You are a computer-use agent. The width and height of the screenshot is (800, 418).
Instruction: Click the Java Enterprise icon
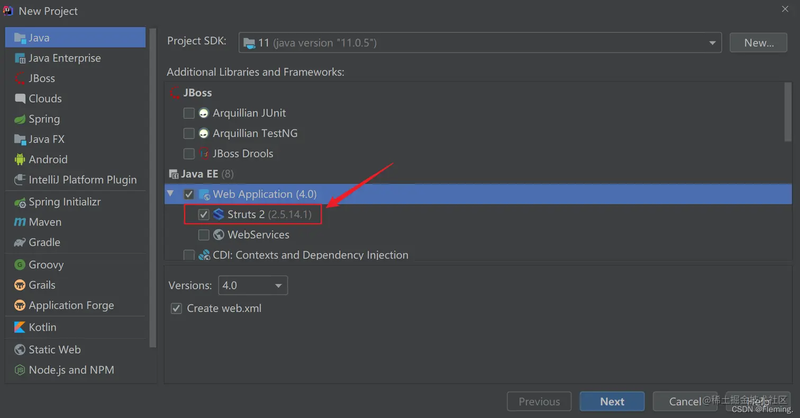pos(20,58)
